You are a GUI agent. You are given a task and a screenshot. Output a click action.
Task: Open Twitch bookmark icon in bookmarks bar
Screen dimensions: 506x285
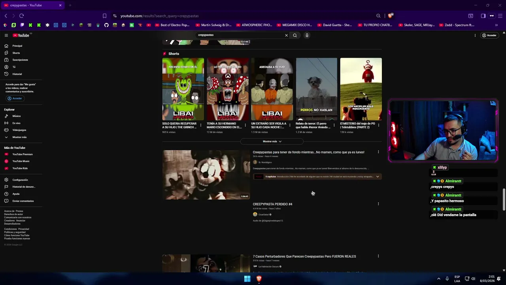[22, 25]
